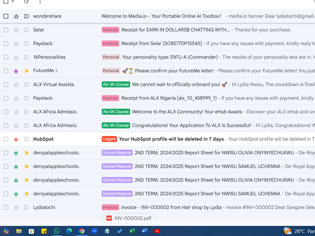Viewport: 315px width, 236px height.
Task: Star the Selar receipt email
Action: coord(16,30)
